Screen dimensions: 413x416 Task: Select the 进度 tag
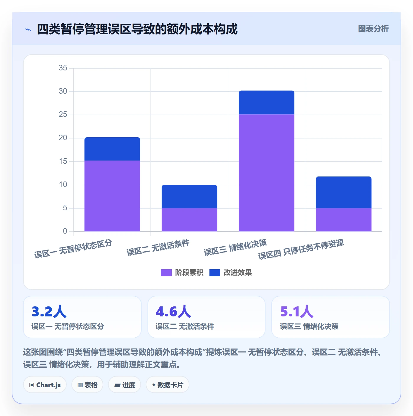[x=124, y=385]
